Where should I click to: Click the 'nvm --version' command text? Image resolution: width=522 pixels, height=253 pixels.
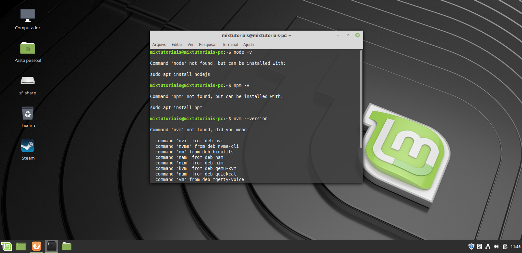[251, 119]
